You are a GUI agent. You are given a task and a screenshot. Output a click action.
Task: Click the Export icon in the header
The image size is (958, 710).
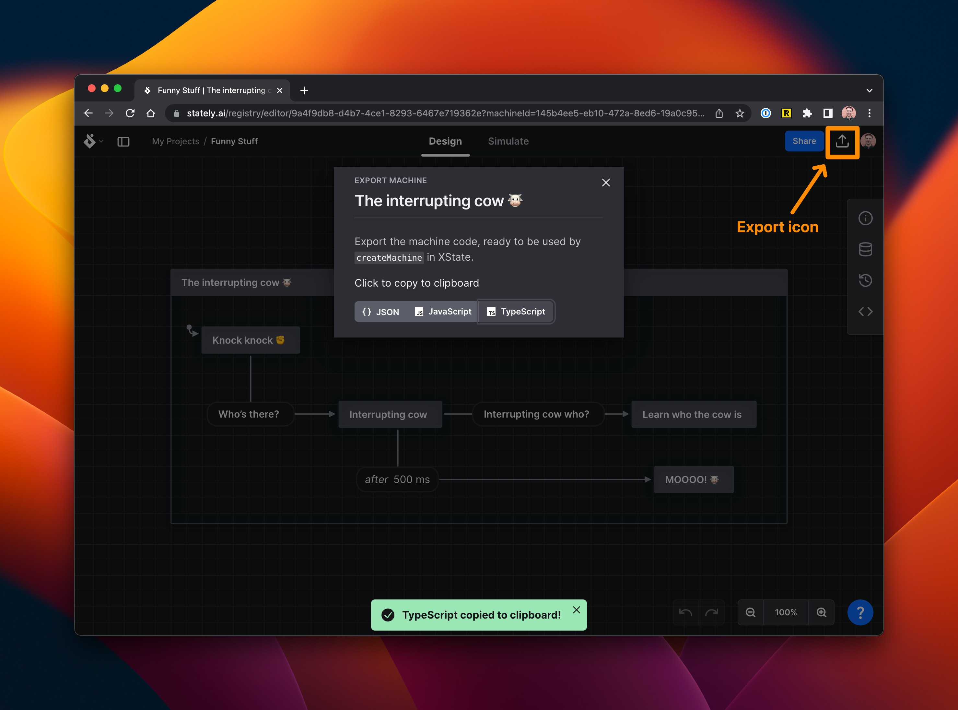tap(842, 141)
